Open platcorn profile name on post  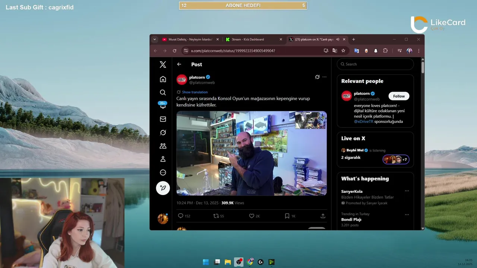click(x=197, y=77)
